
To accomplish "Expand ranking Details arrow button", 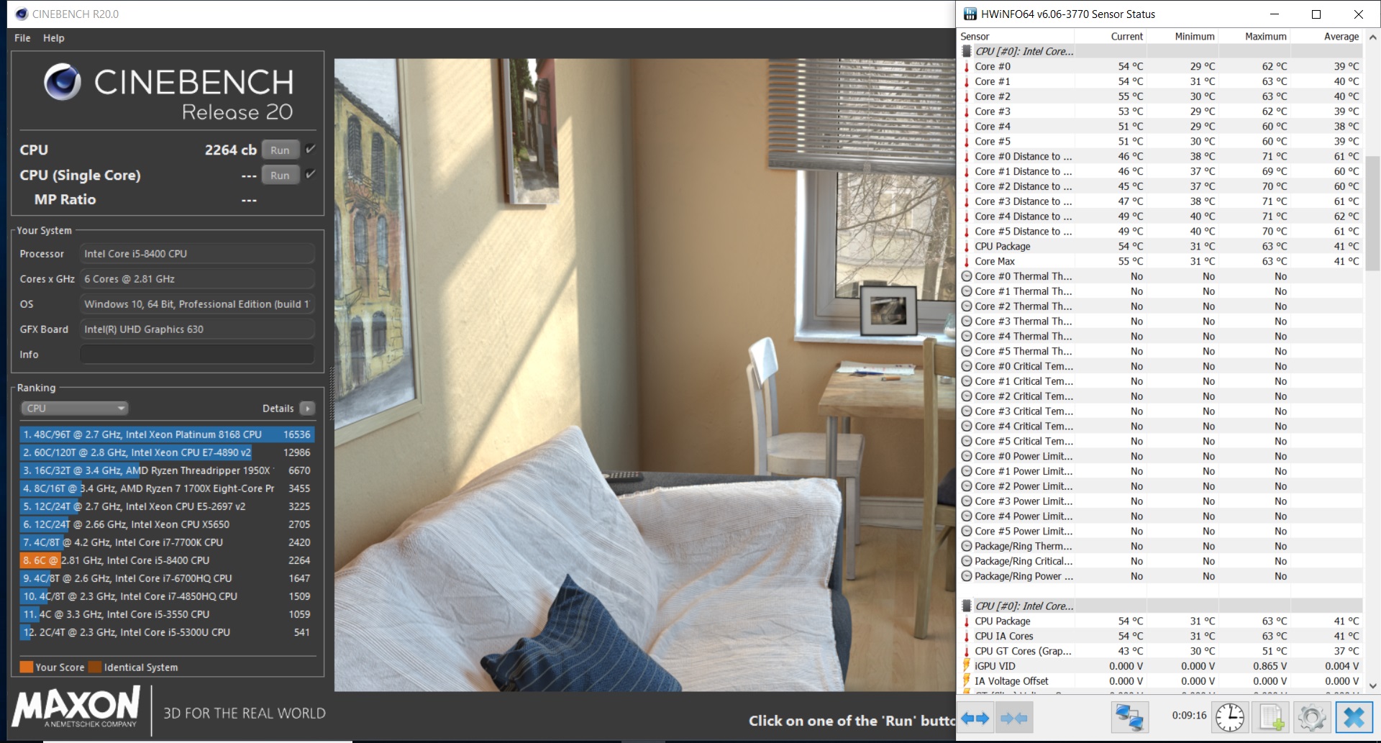I will [x=307, y=408].
